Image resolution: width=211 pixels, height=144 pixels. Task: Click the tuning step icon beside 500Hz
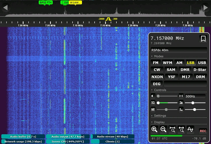tap(181, 96)
